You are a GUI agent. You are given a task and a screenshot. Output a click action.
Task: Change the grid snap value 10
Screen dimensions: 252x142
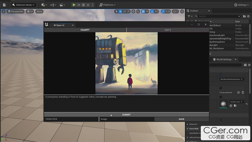coord(147,11)
